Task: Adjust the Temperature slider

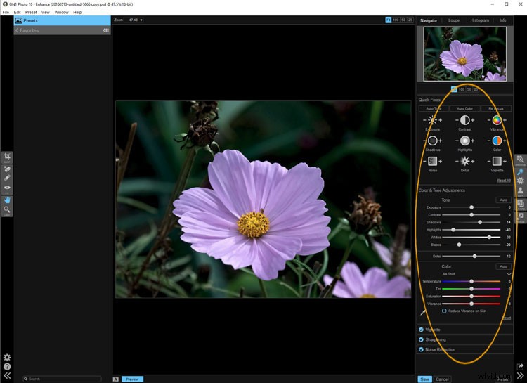Action: click(x=471, y=281)
